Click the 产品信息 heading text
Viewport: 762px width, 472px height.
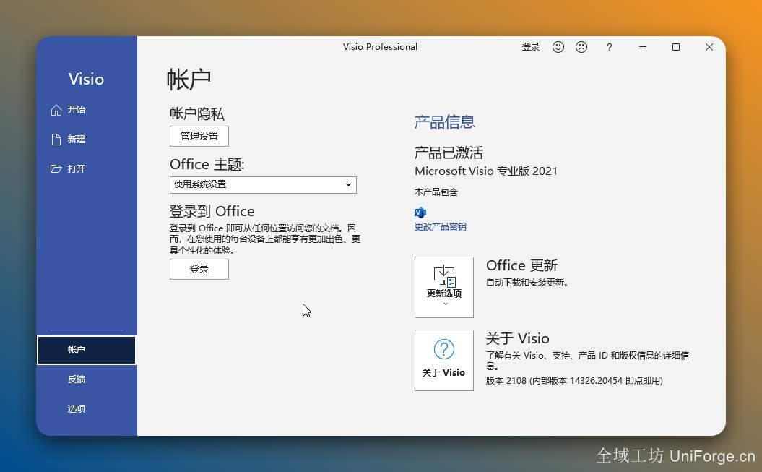pos(445,122)
